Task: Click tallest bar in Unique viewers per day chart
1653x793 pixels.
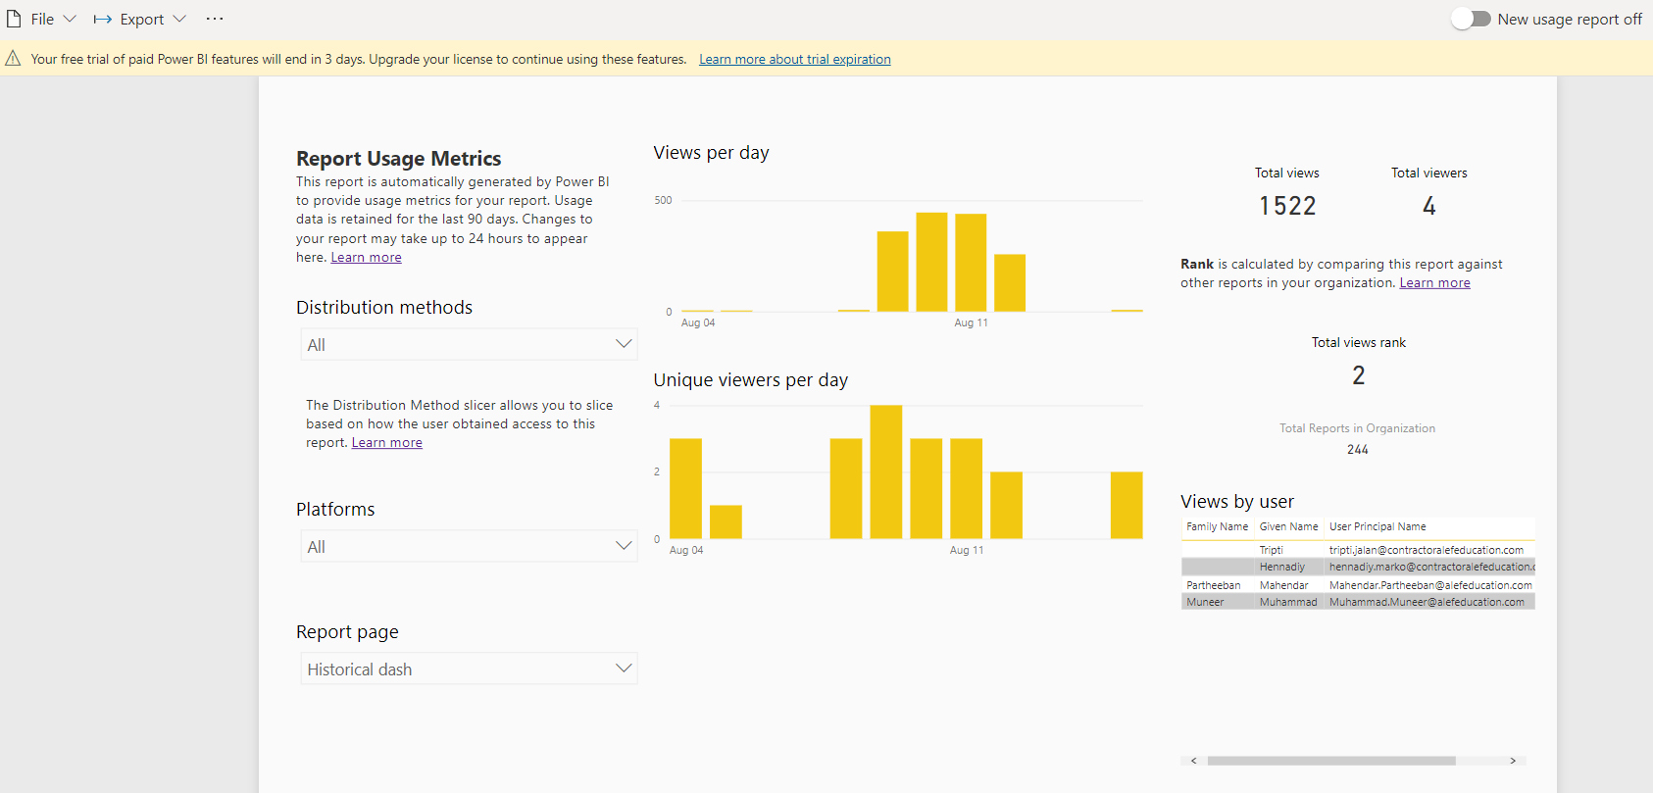Action: pyautogui.click(x=886, y=471)
